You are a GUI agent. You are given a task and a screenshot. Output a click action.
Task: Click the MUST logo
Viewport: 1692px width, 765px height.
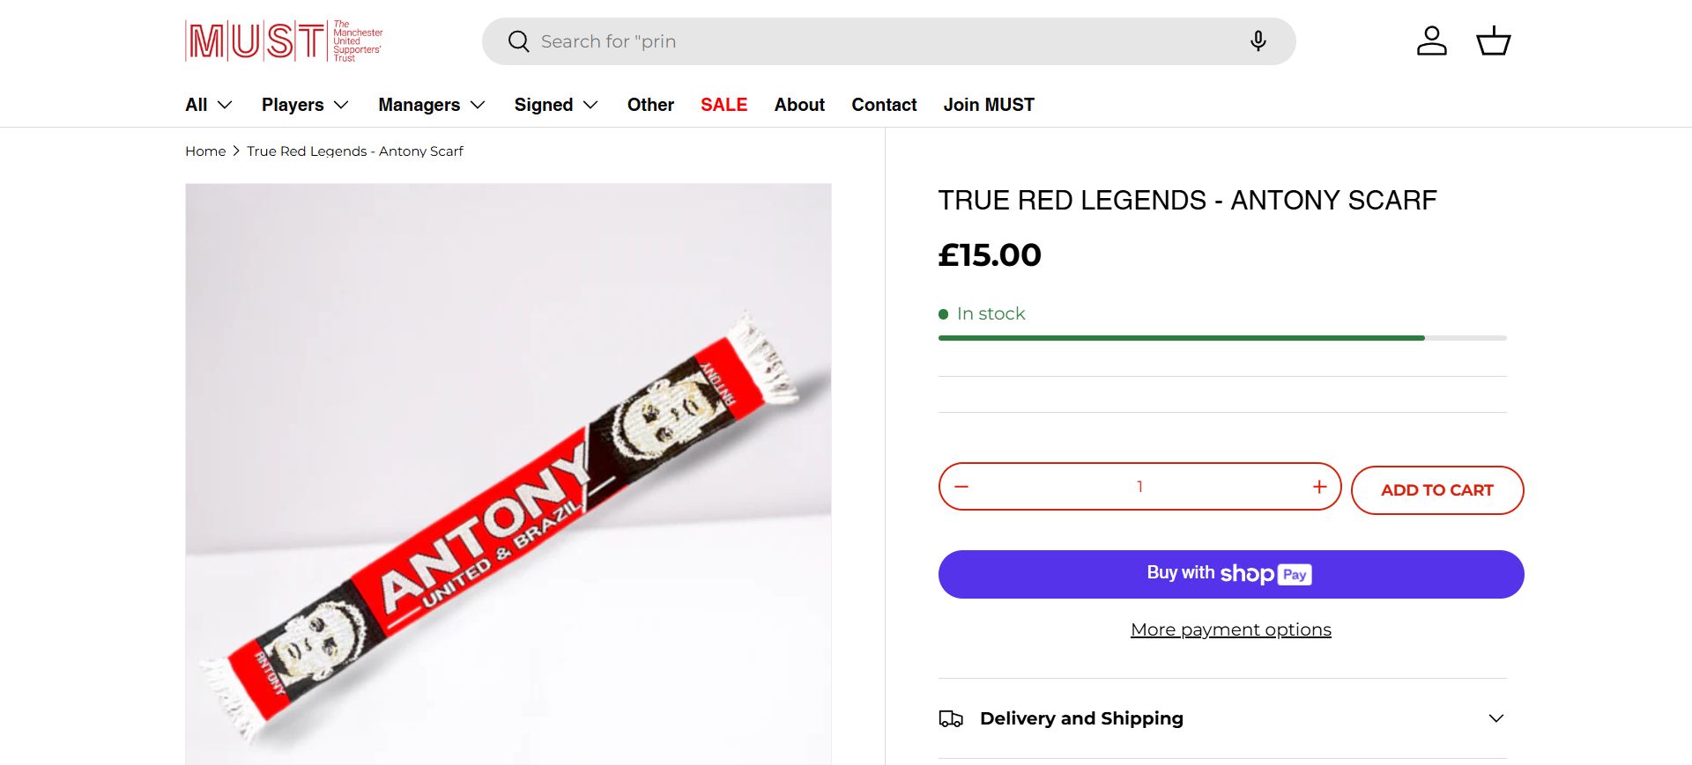(284, 41)
